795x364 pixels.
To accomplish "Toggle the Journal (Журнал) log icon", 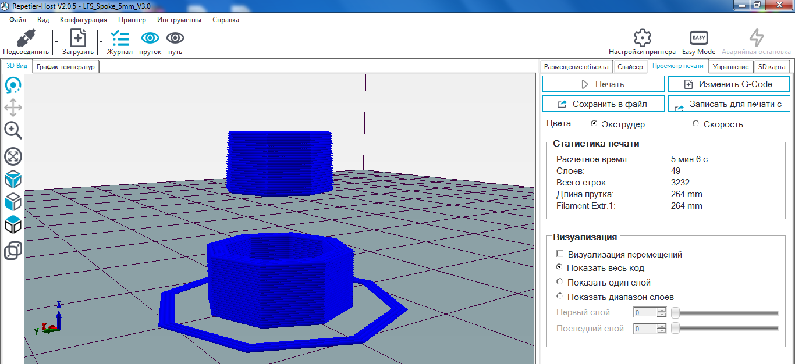I will tap(120, 39).
